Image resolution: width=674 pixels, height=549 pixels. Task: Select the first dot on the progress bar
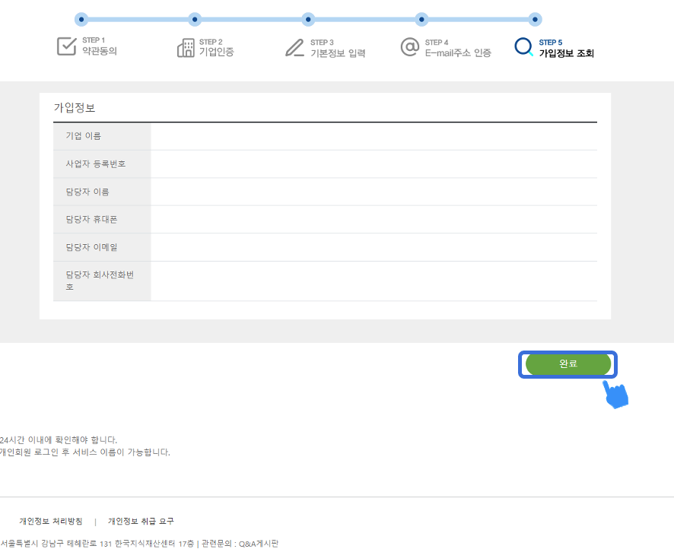pos(81,19)
